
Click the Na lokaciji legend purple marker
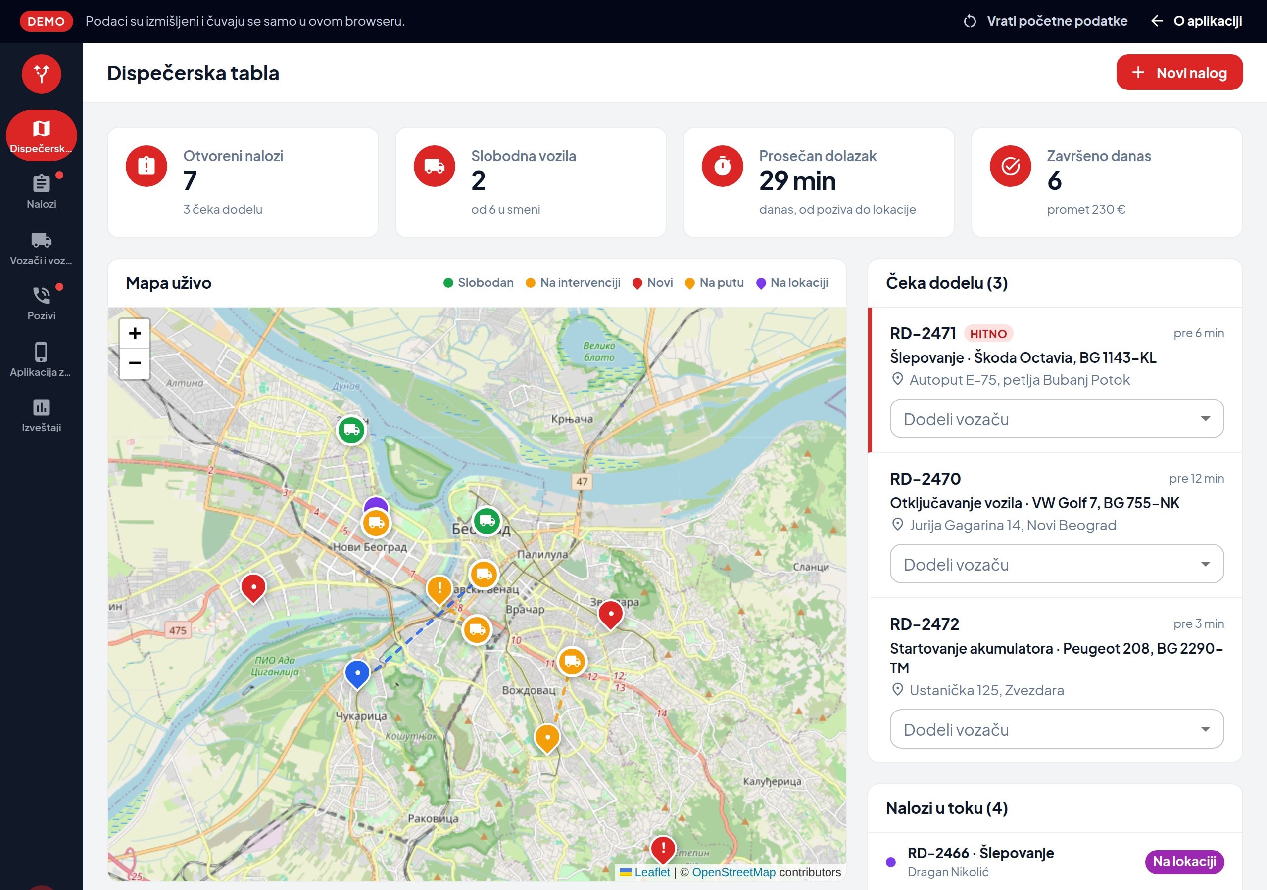point(761,283)
